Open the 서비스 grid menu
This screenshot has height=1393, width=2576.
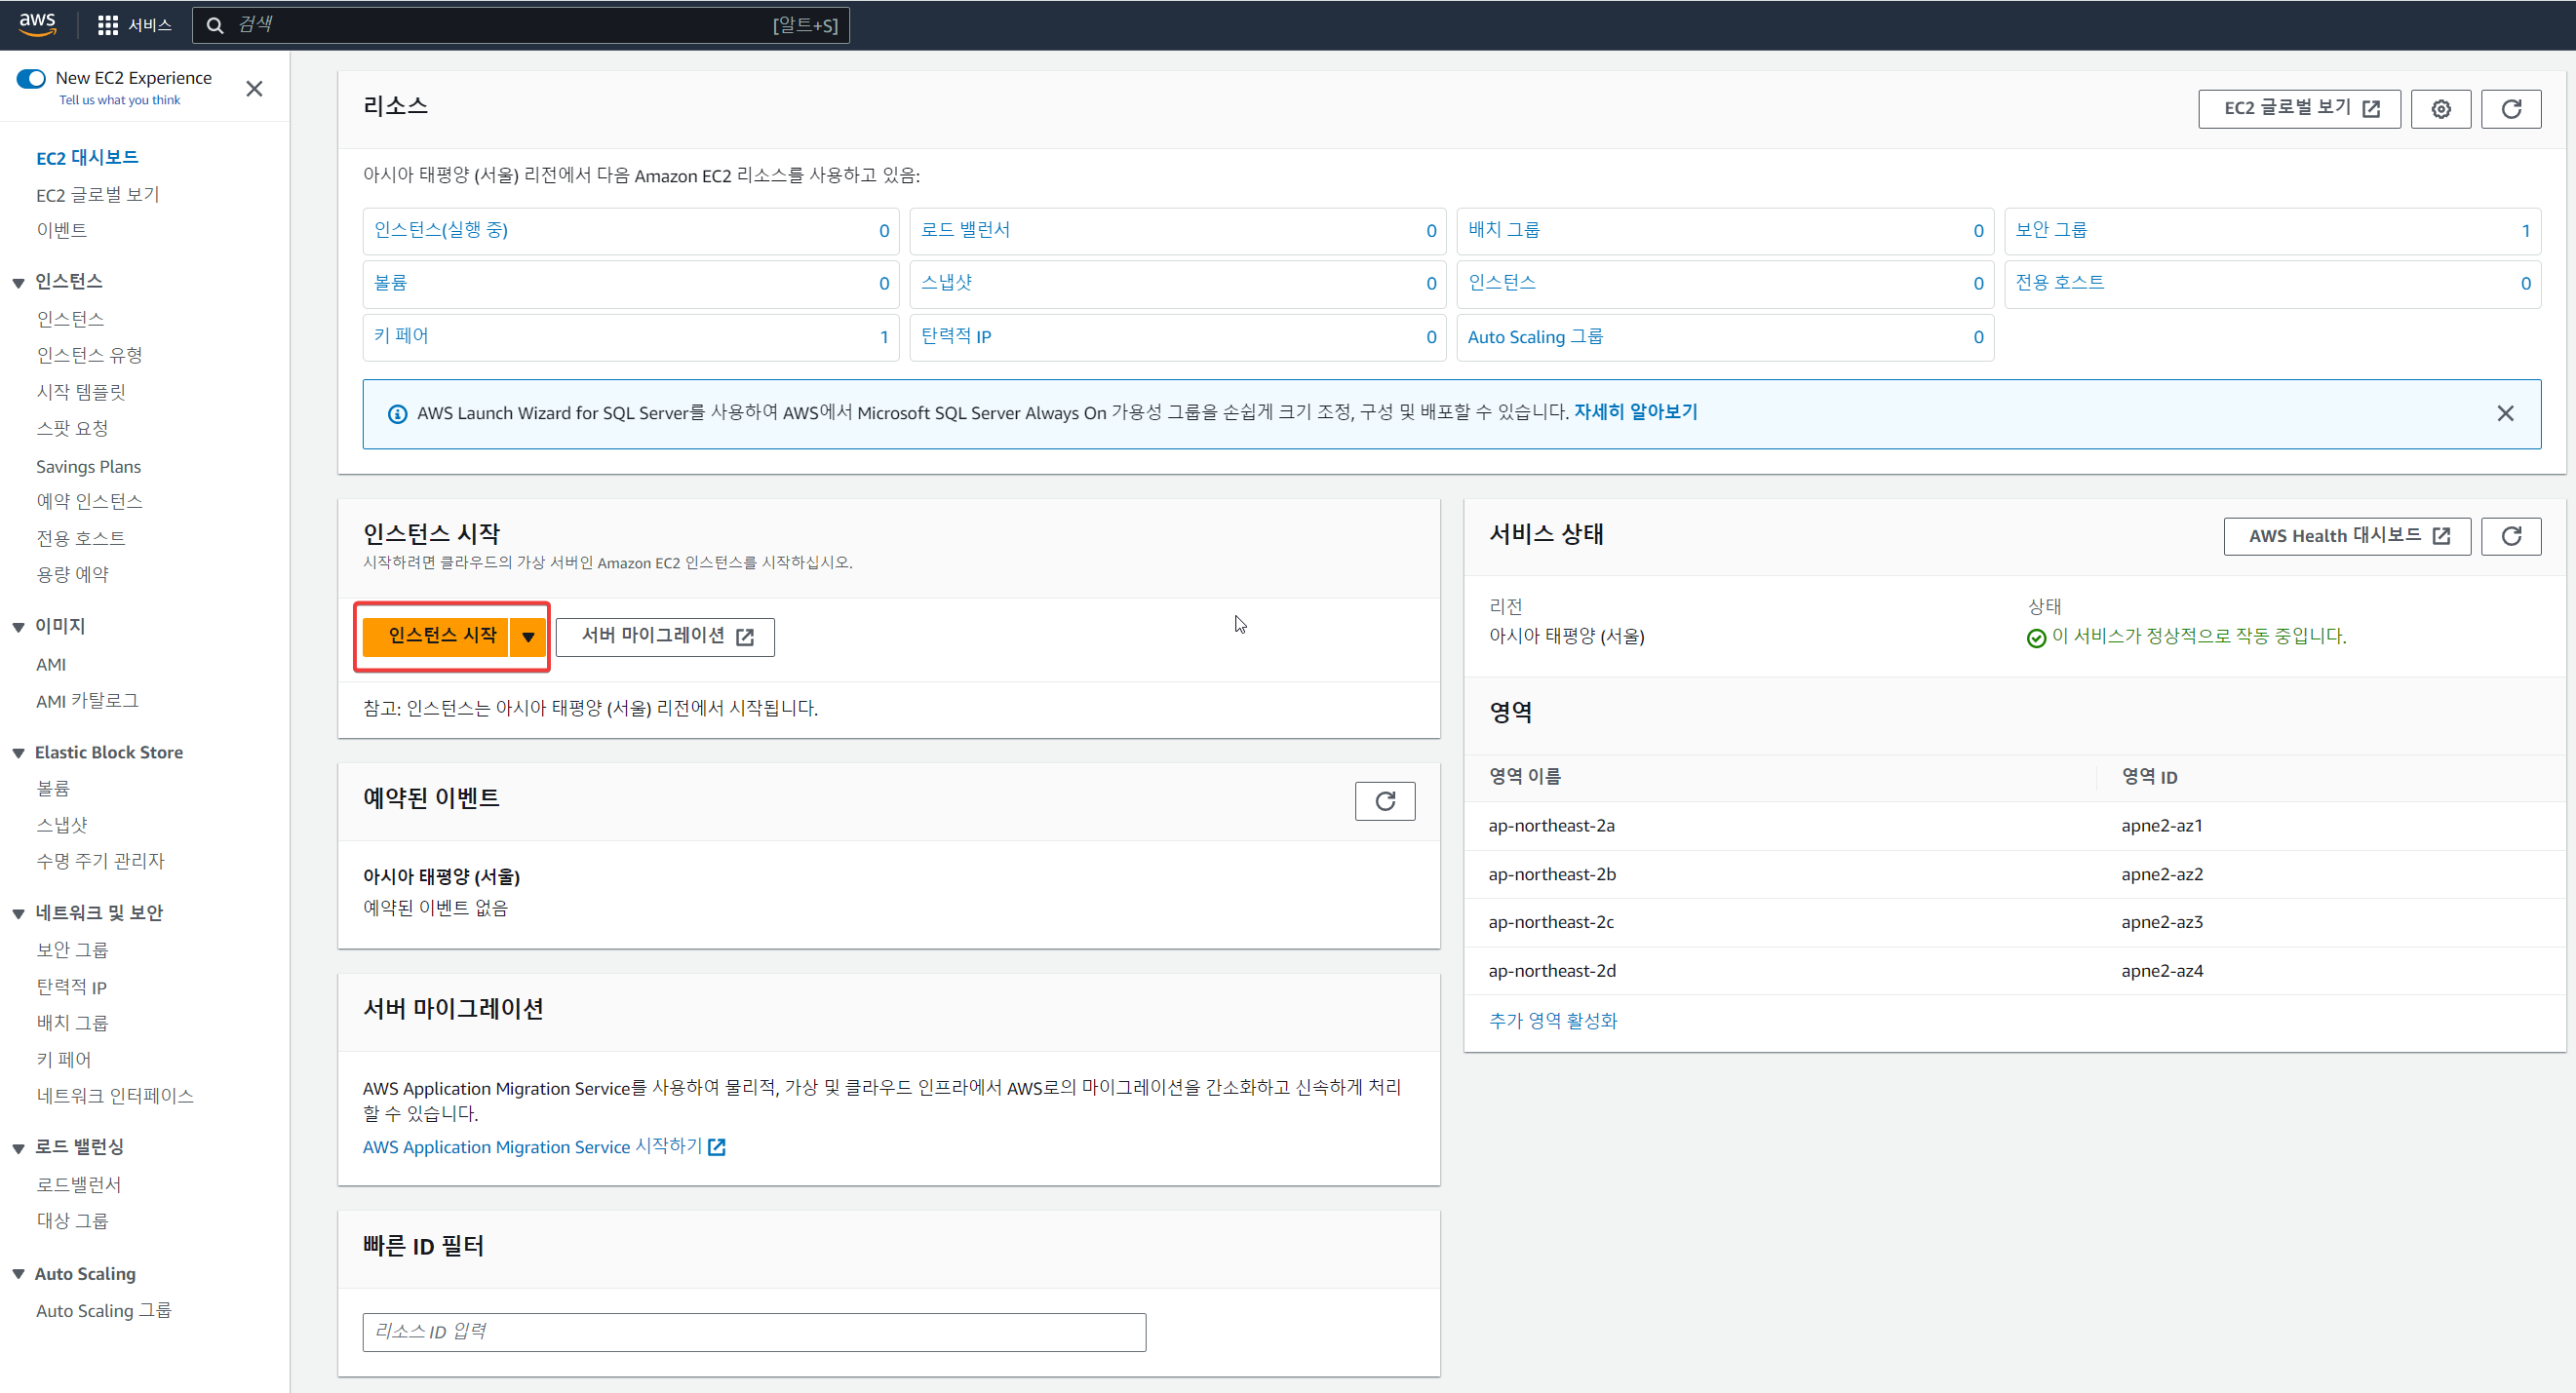(x=135, y=25)
